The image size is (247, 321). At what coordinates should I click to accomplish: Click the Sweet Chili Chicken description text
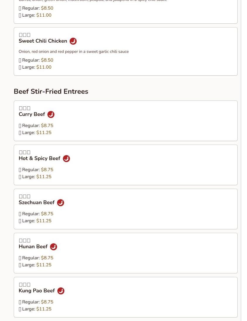click(x=74, y=52)
